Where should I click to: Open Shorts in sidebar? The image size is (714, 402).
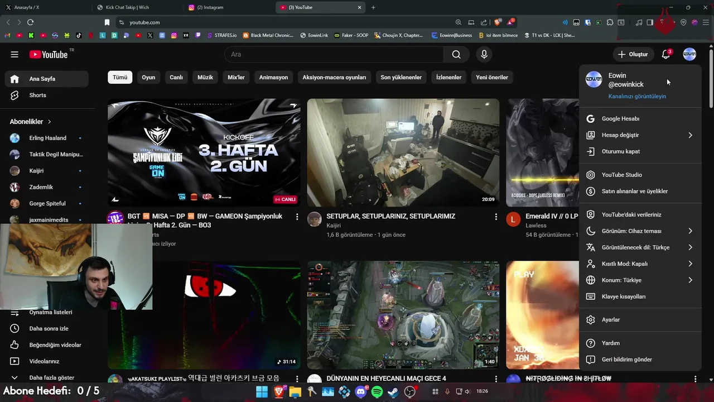tap(46, 95)
